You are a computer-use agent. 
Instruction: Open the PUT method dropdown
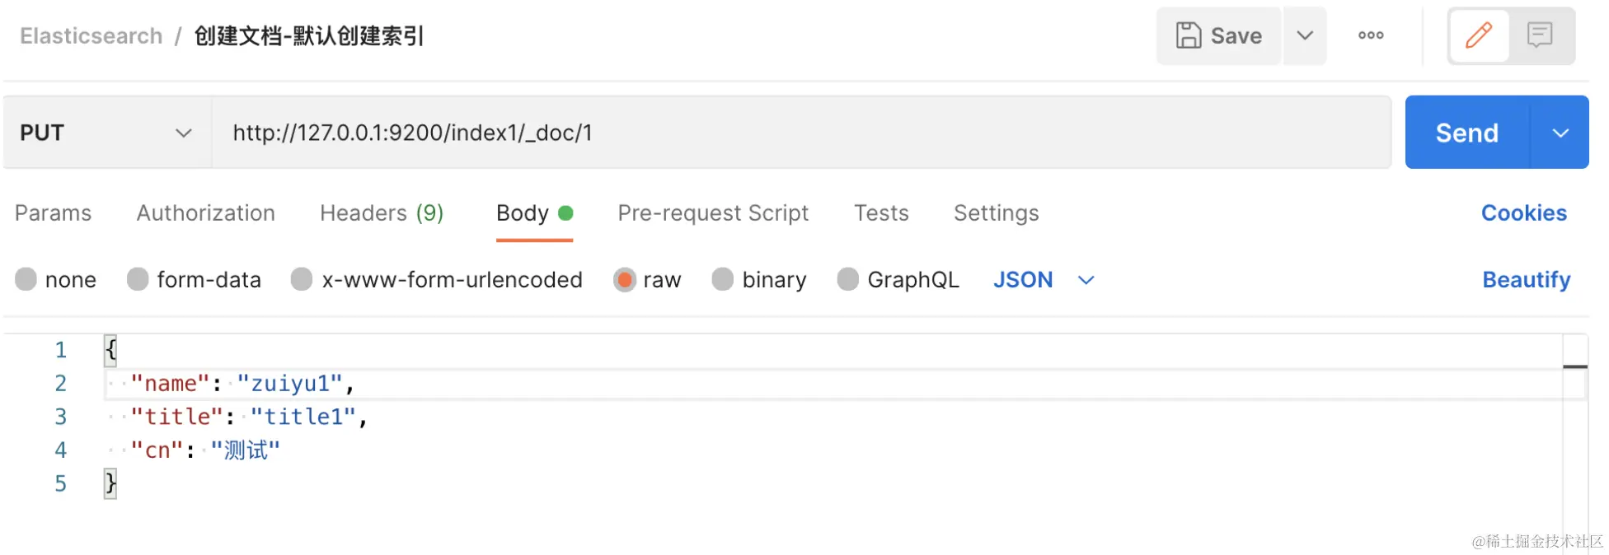[x=106, y=133]
